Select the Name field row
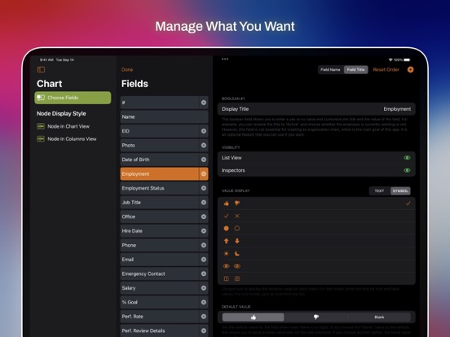This screenshot has height=337, width=450. coord(164,117)
